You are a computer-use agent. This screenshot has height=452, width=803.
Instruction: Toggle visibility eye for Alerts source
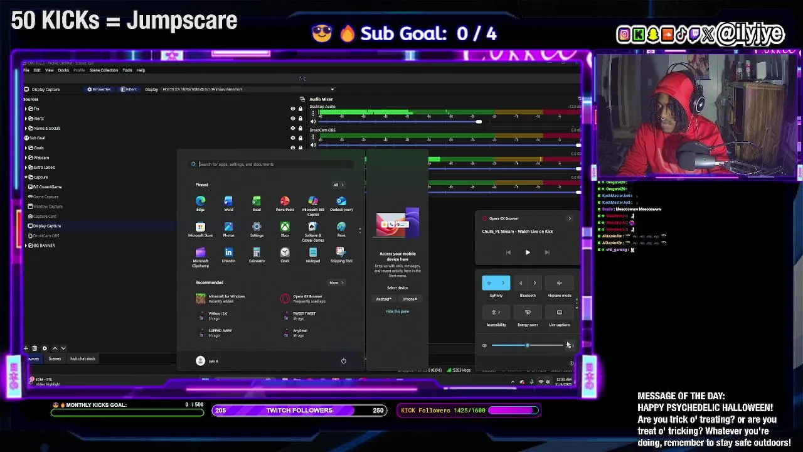pos(292,118)
